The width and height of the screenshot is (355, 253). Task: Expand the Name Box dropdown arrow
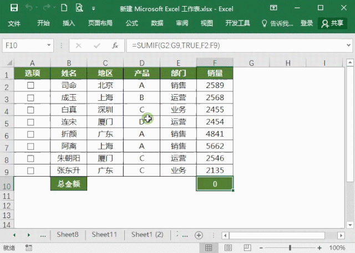(x=49, y=45)
